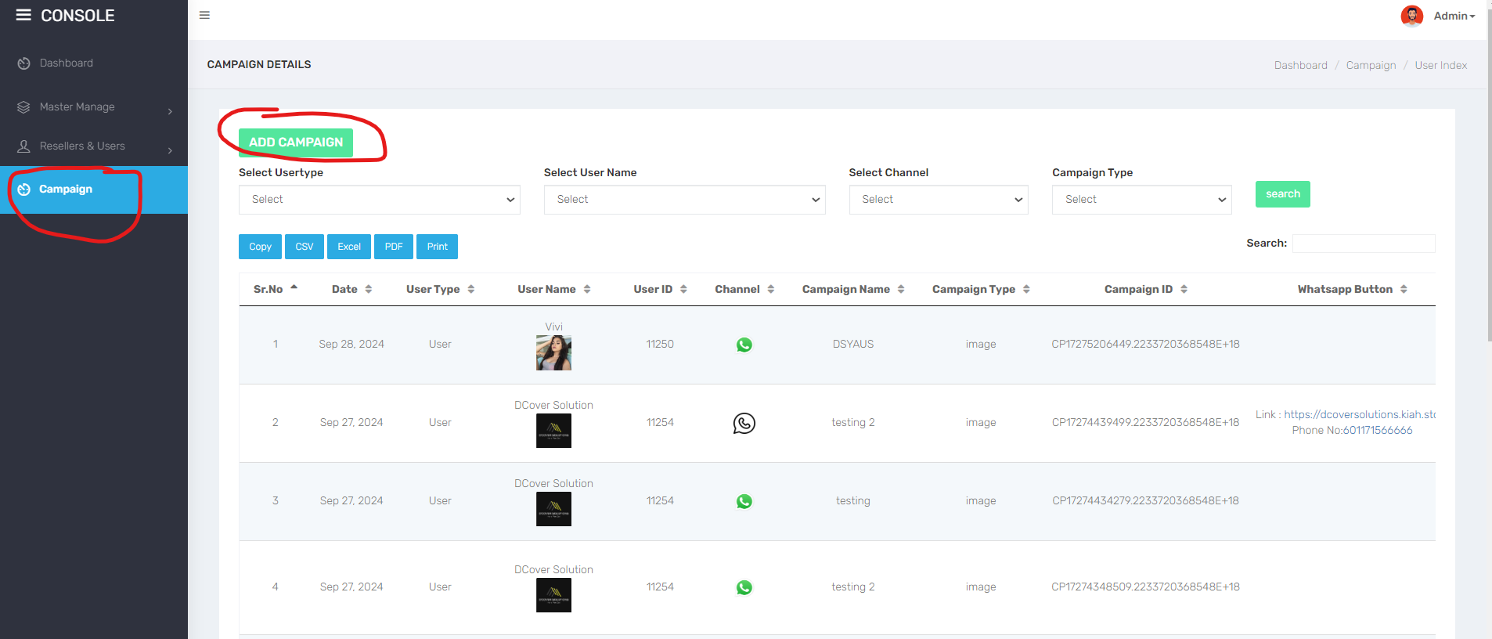
Task: Export table using the PDF button
Action: pyautogui.click(x=394, y=247)
